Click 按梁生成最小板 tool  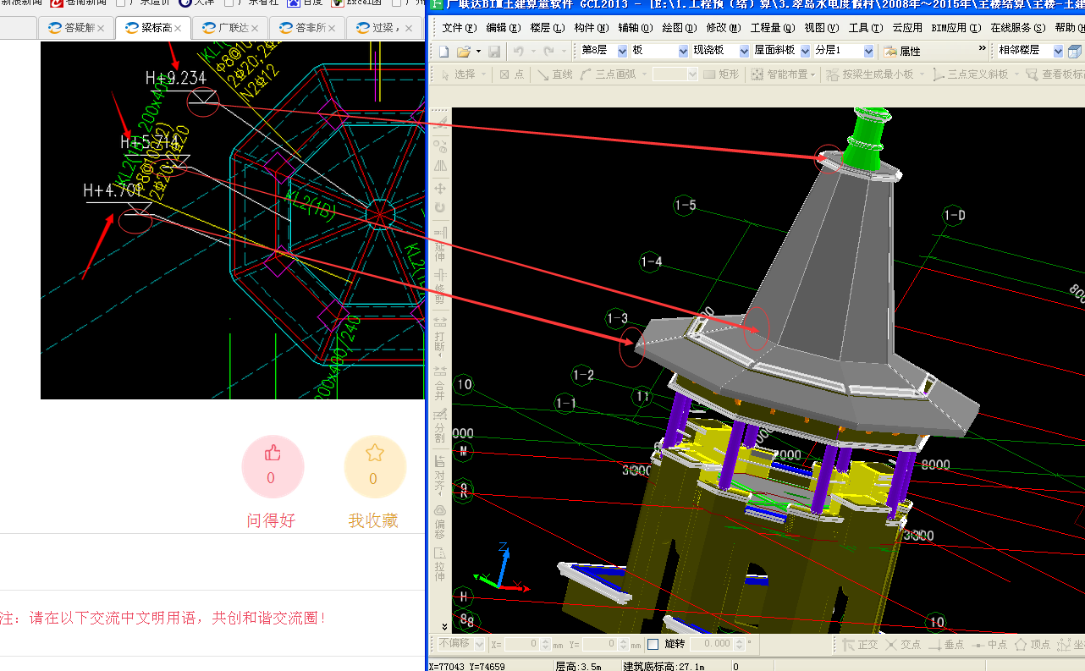pyautogui.click(x=870, y=74)
